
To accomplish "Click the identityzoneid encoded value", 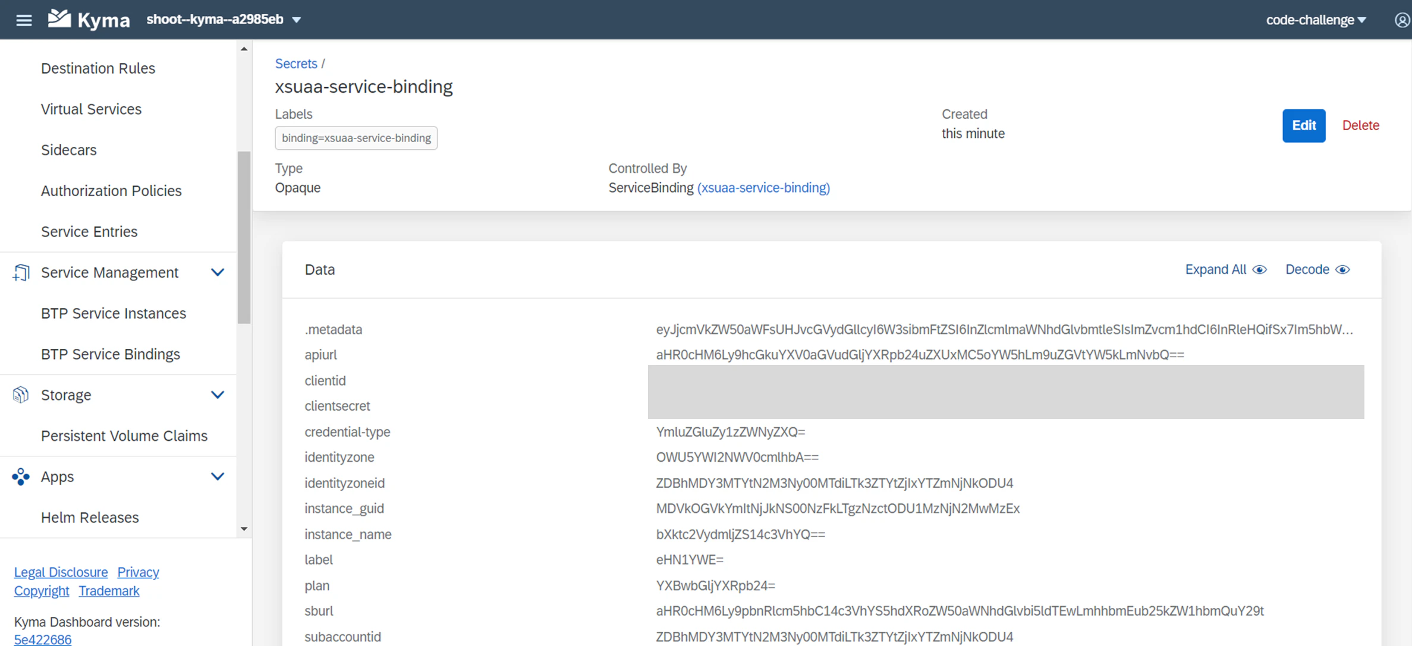I will [x=834, y=483].
